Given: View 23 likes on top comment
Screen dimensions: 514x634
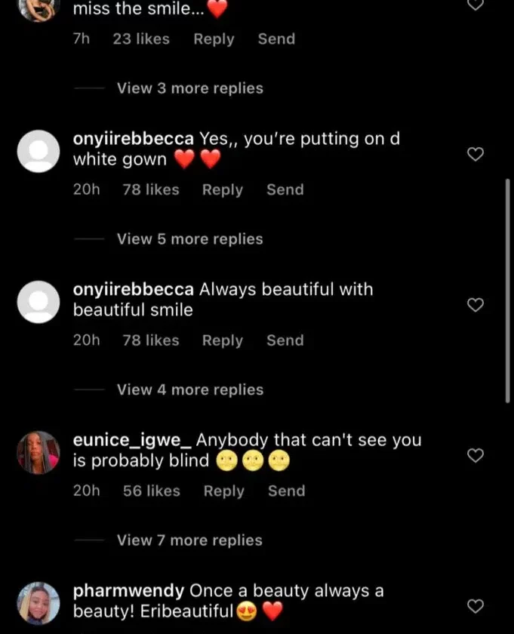Looking at the screenshot, I should [x=141, y=39].
